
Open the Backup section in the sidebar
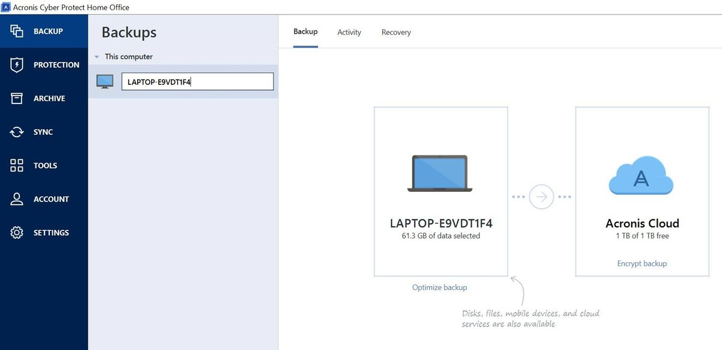(36, 31)
